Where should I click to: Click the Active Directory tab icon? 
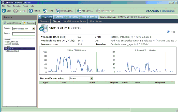coord(5,23)
